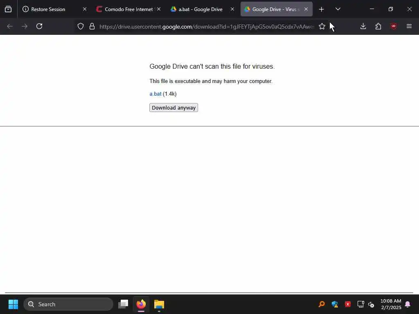Open the notifications bell icon
This screenshot has width=419, height=314.
tap(408, 304)
